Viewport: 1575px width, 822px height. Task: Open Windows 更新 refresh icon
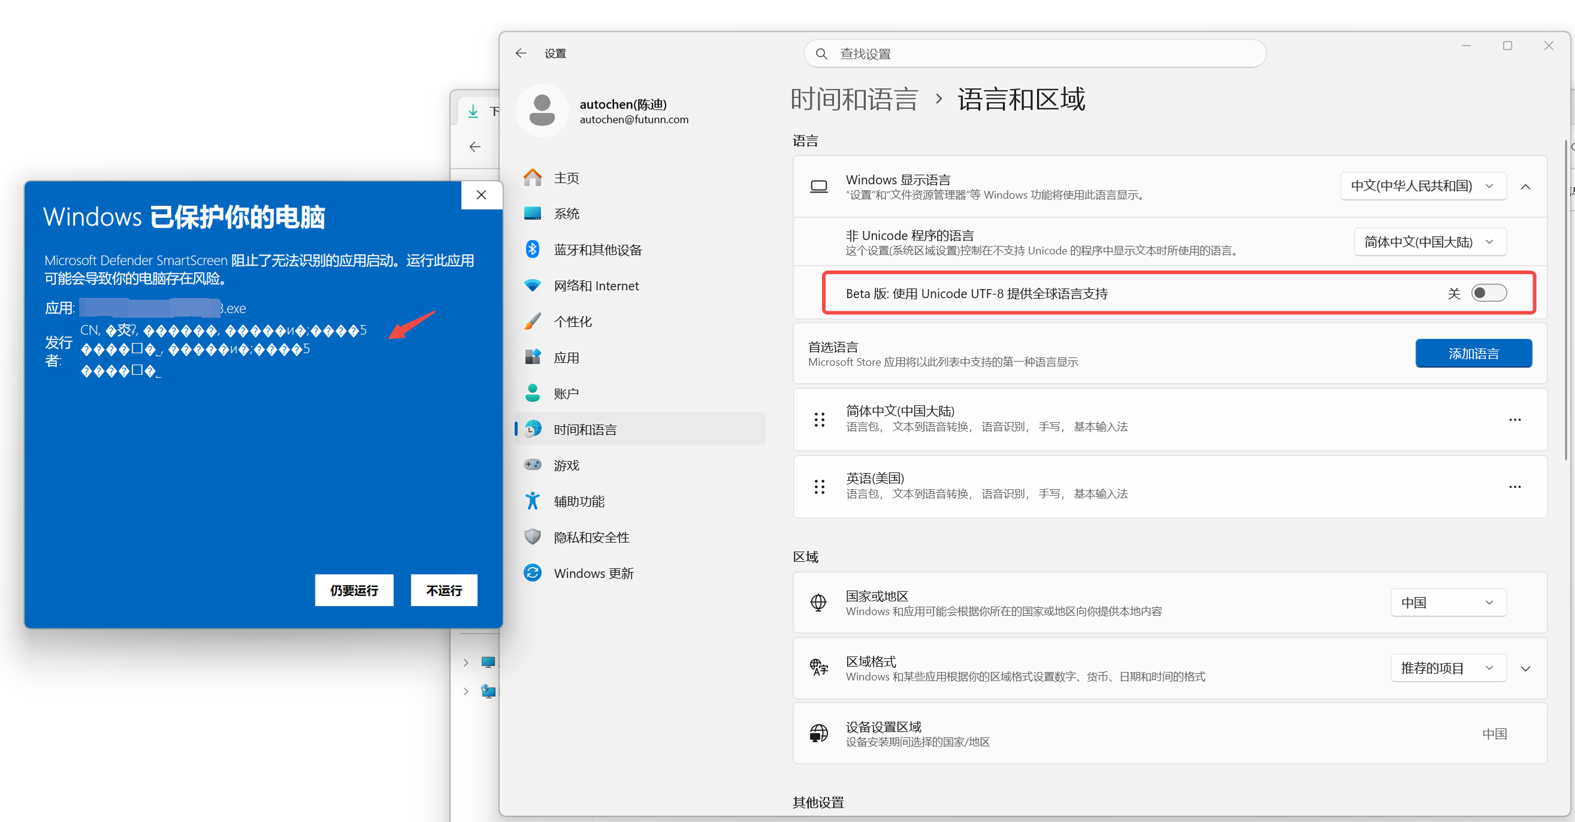[532, 573]
